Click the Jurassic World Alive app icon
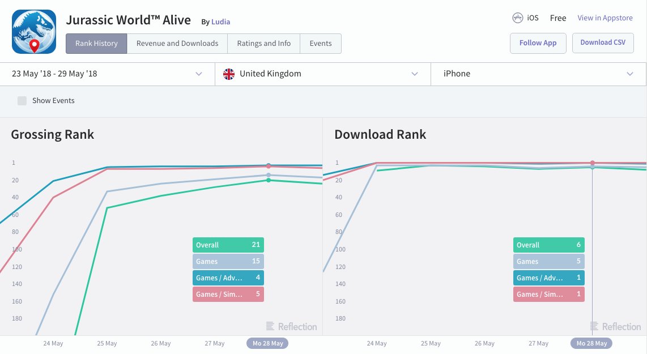Image resolution: width=647 pixels, height=354 pixels. pos(34,32)
